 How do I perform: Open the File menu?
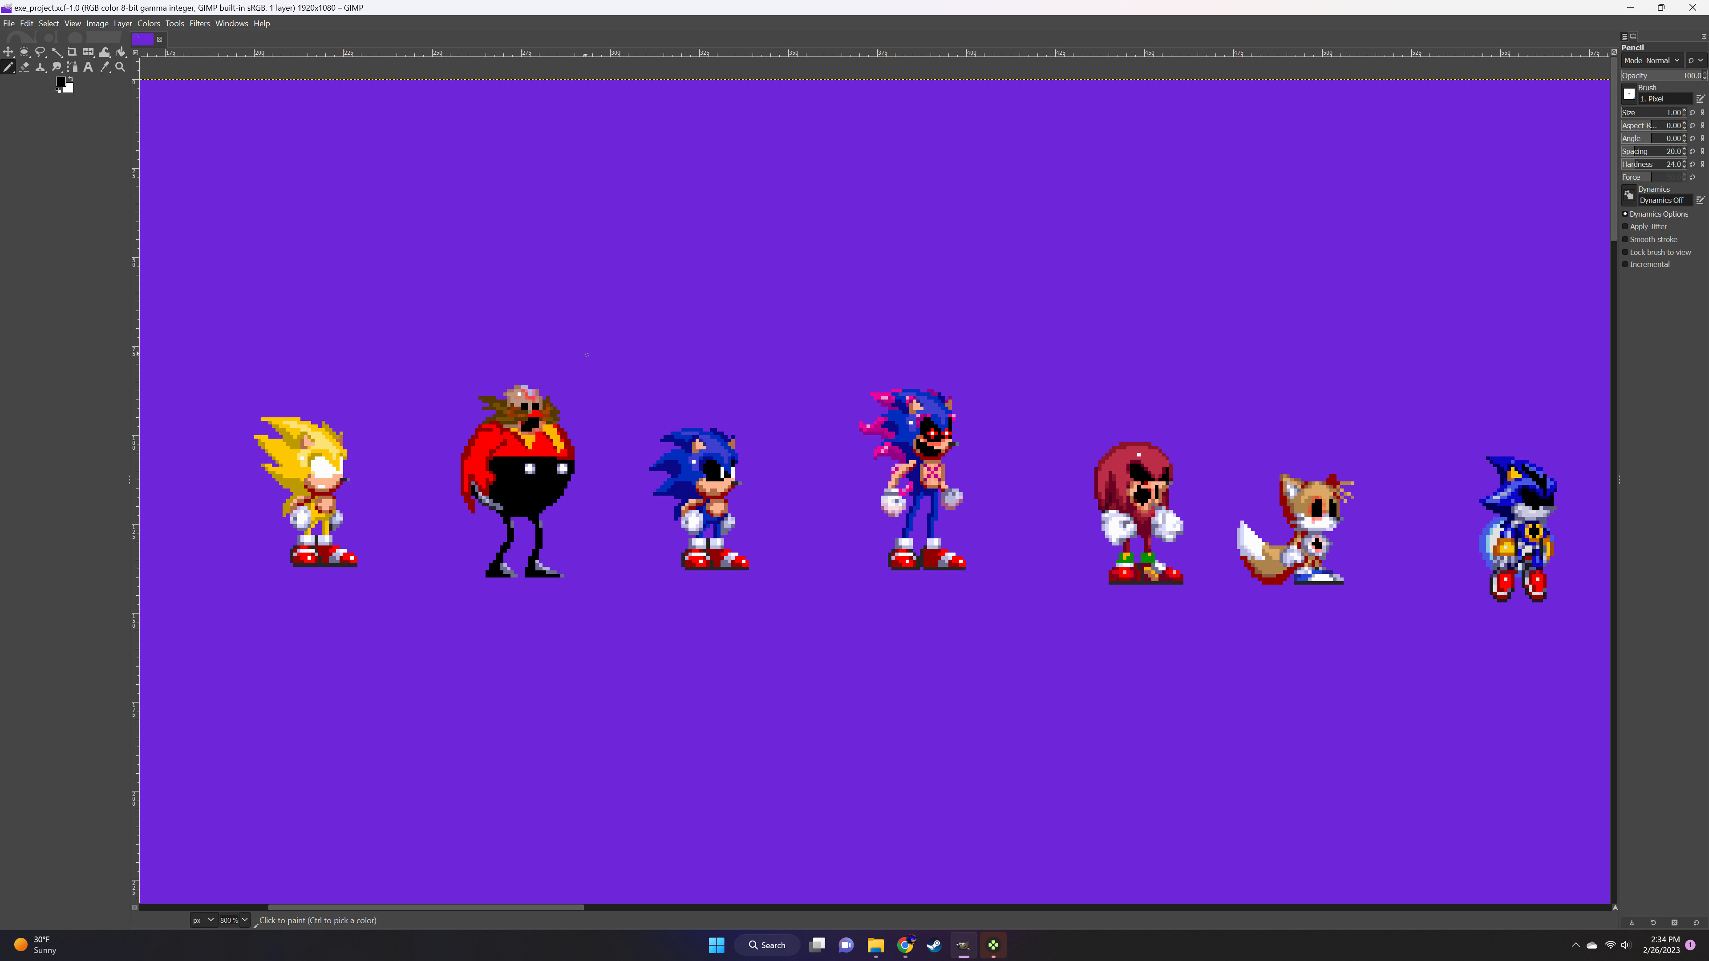[8, 23]
